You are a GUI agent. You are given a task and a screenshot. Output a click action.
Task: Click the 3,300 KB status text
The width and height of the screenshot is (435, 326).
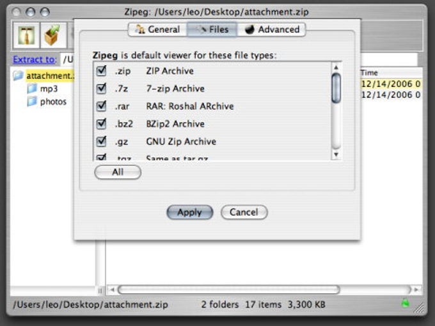pyautogui.click(x=306, y=305)
